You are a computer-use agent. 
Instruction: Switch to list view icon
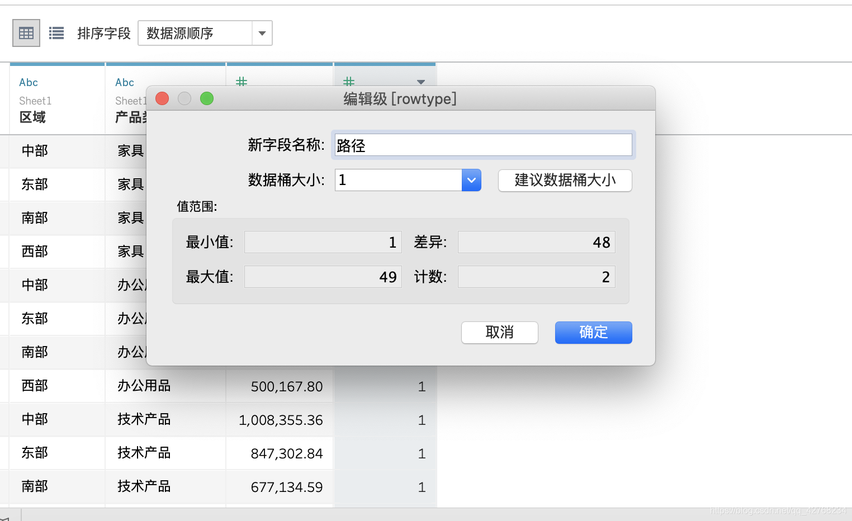click(x=56, y=34)
